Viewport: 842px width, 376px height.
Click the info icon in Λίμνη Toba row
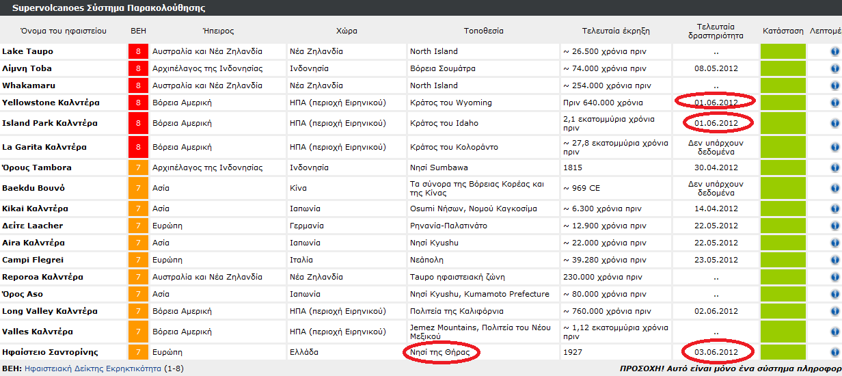pos(835,68)
